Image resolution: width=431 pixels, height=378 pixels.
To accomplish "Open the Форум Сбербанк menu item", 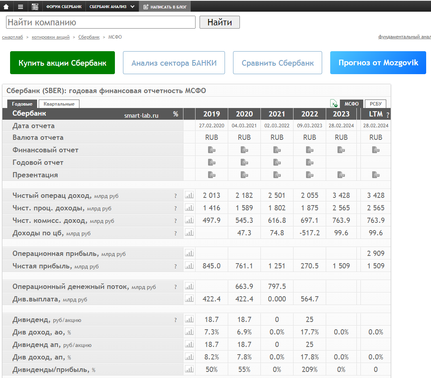I will [64, 6].
